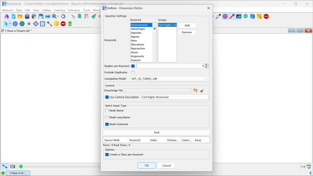
Task: Enable Exclude Duplicates checkbox
Action: (x=133, y=72)
